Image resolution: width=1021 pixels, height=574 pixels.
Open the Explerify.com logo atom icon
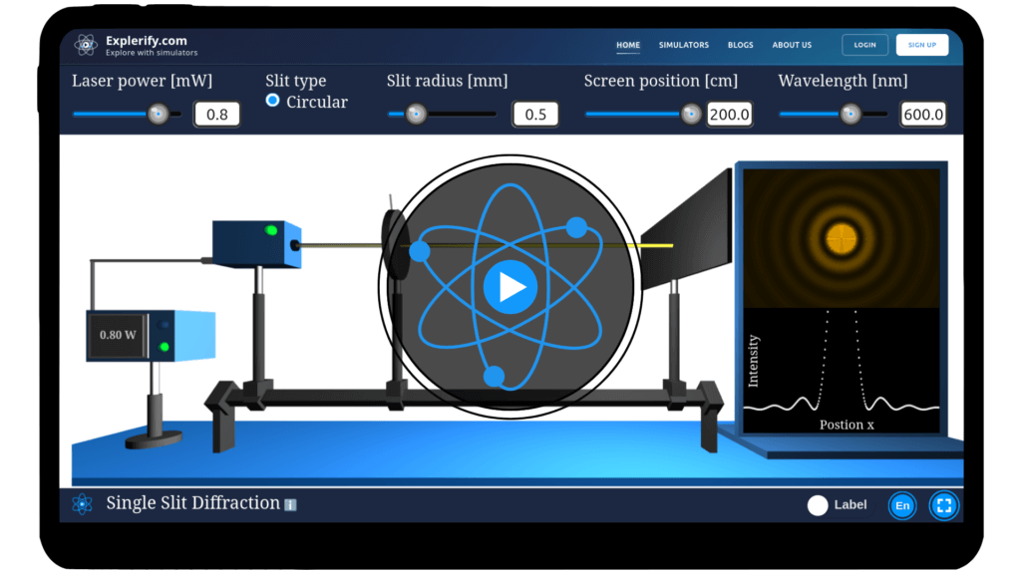tap(85, 44)
